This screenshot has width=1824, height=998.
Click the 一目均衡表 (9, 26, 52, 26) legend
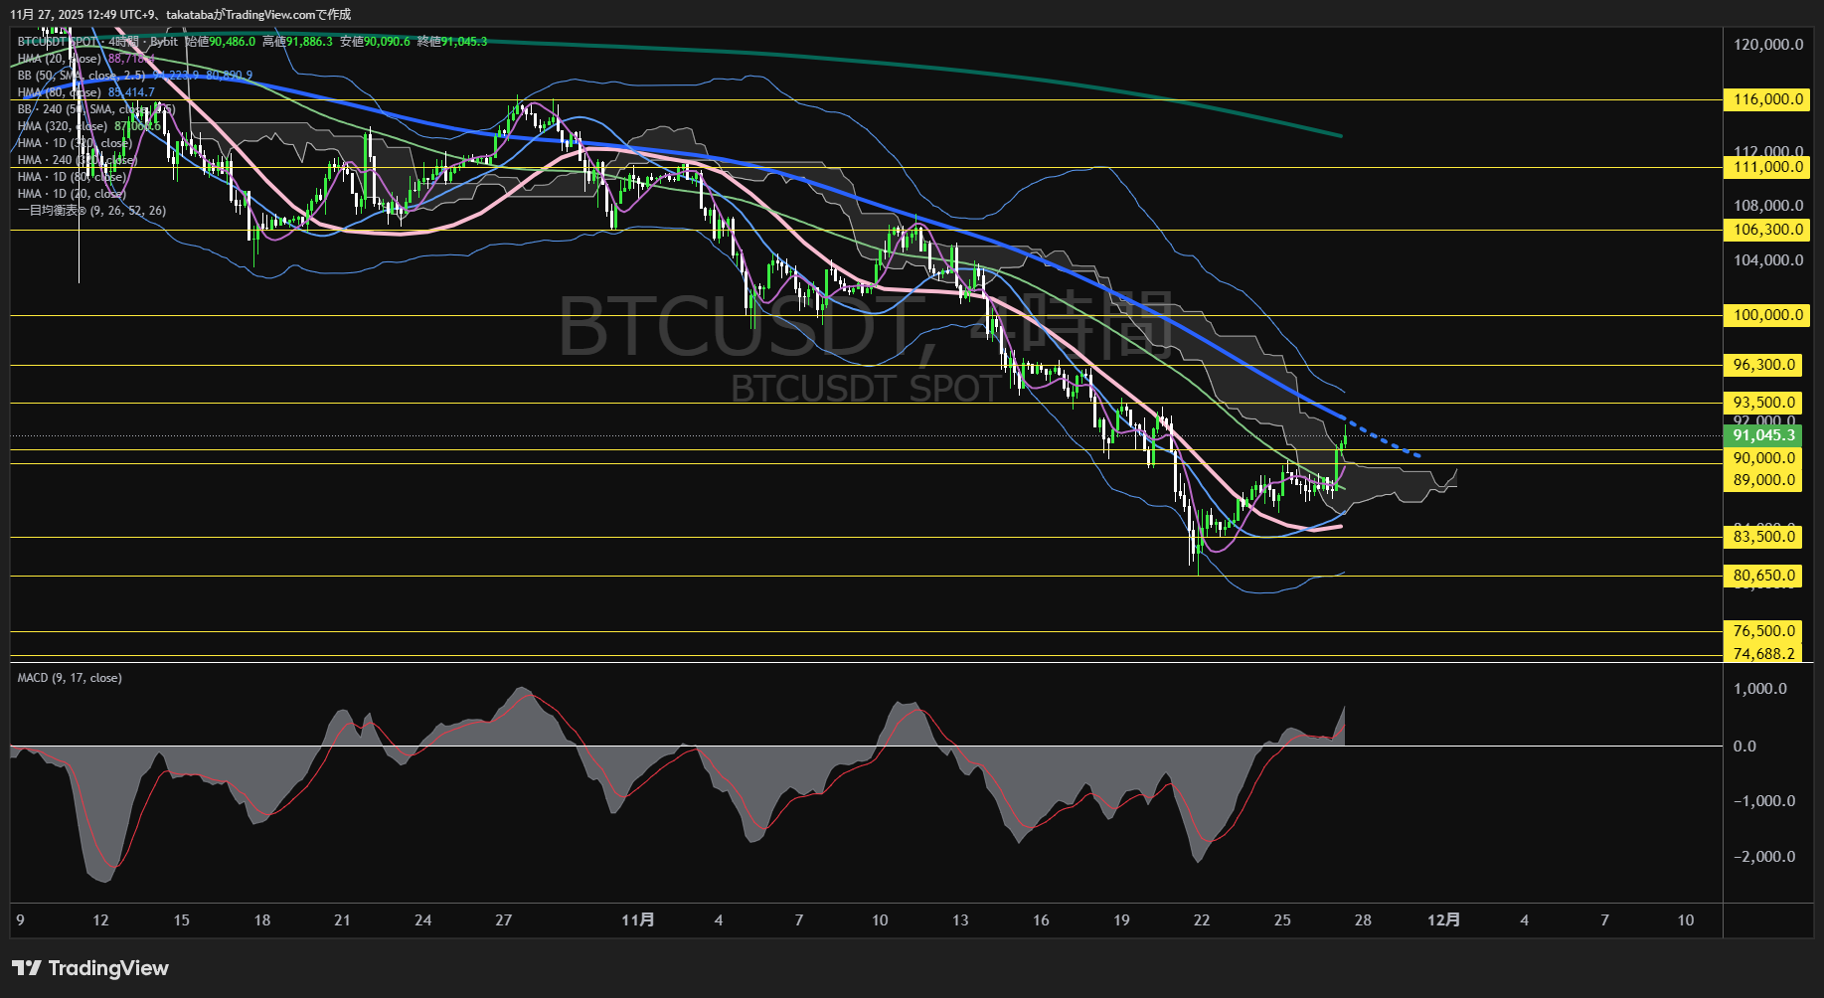point(91,210)
